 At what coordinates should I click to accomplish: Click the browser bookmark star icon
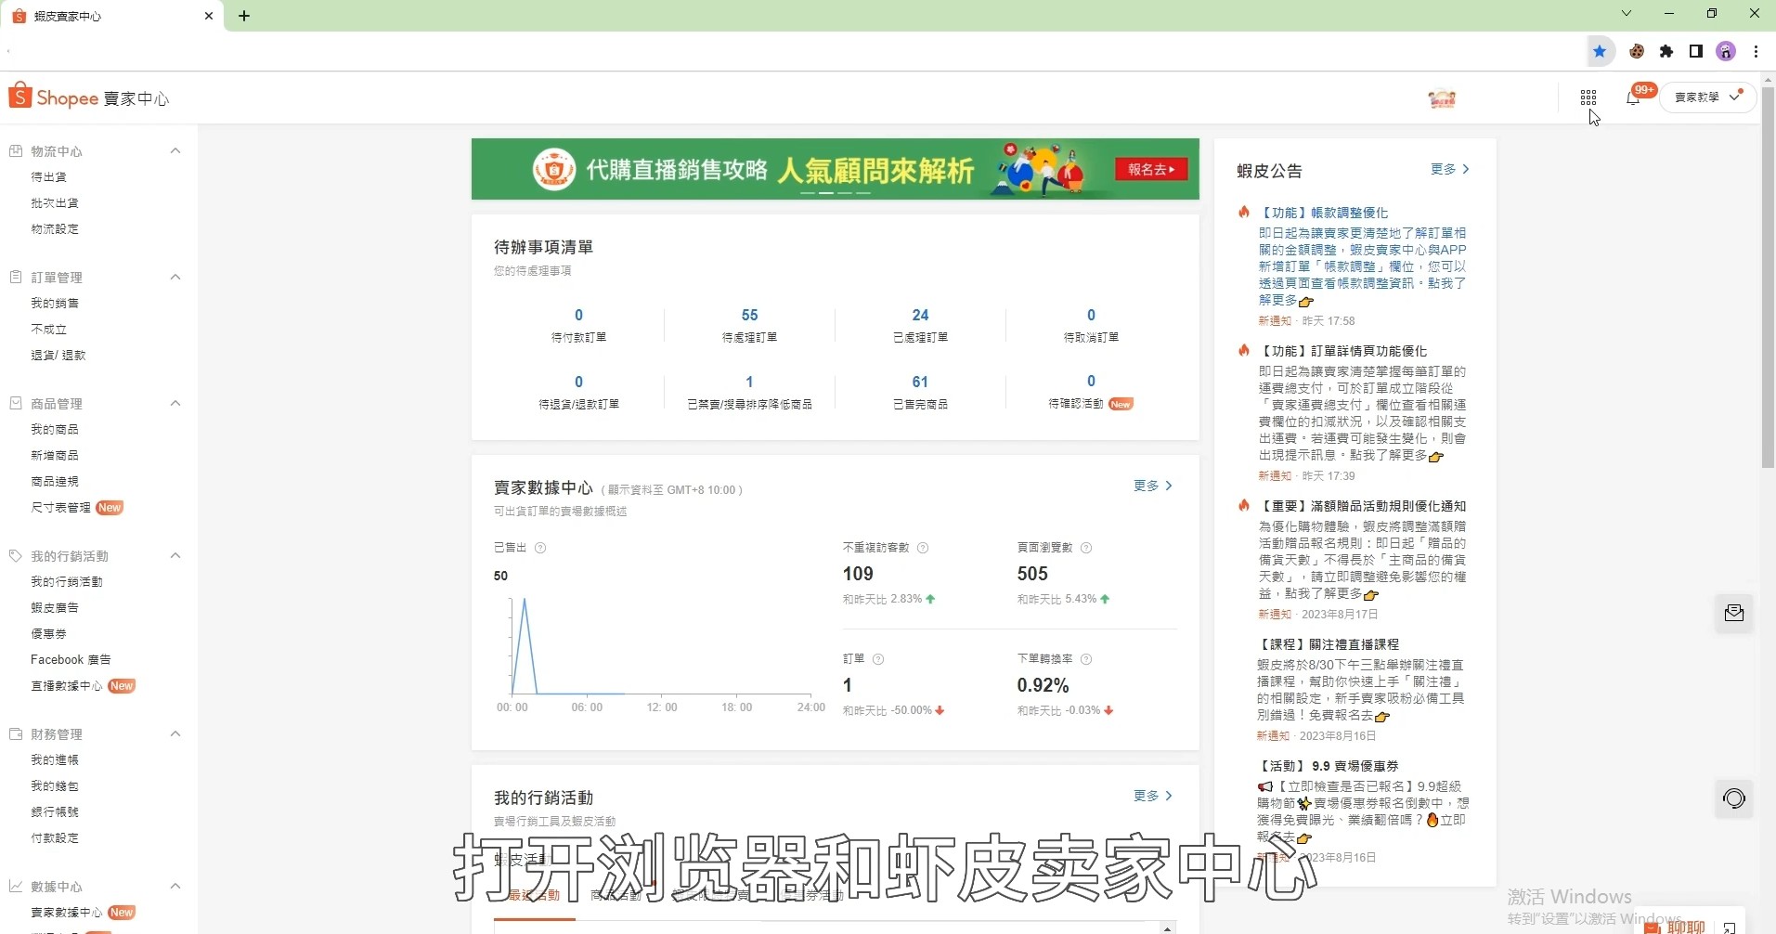coord(1600,51)
